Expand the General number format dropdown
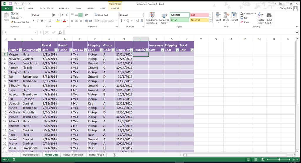 [142, 15]
